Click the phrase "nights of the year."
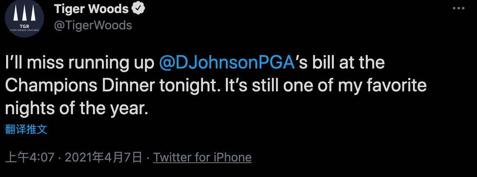This screenshot has height=177, width=477. [x=76, y=108]
